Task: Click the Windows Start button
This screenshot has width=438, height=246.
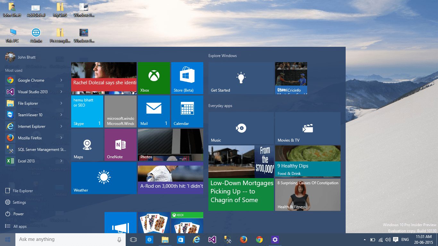Action: [x=8, y=240]
